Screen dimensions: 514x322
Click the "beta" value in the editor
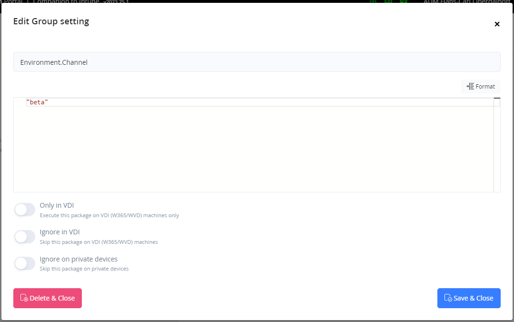click(x=38, y=102)
